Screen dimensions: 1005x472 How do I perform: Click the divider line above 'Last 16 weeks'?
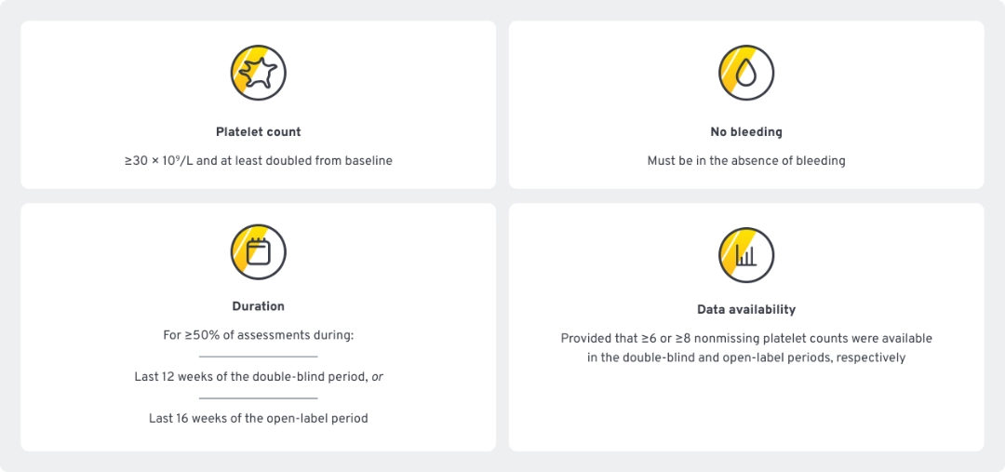point(259,398)
